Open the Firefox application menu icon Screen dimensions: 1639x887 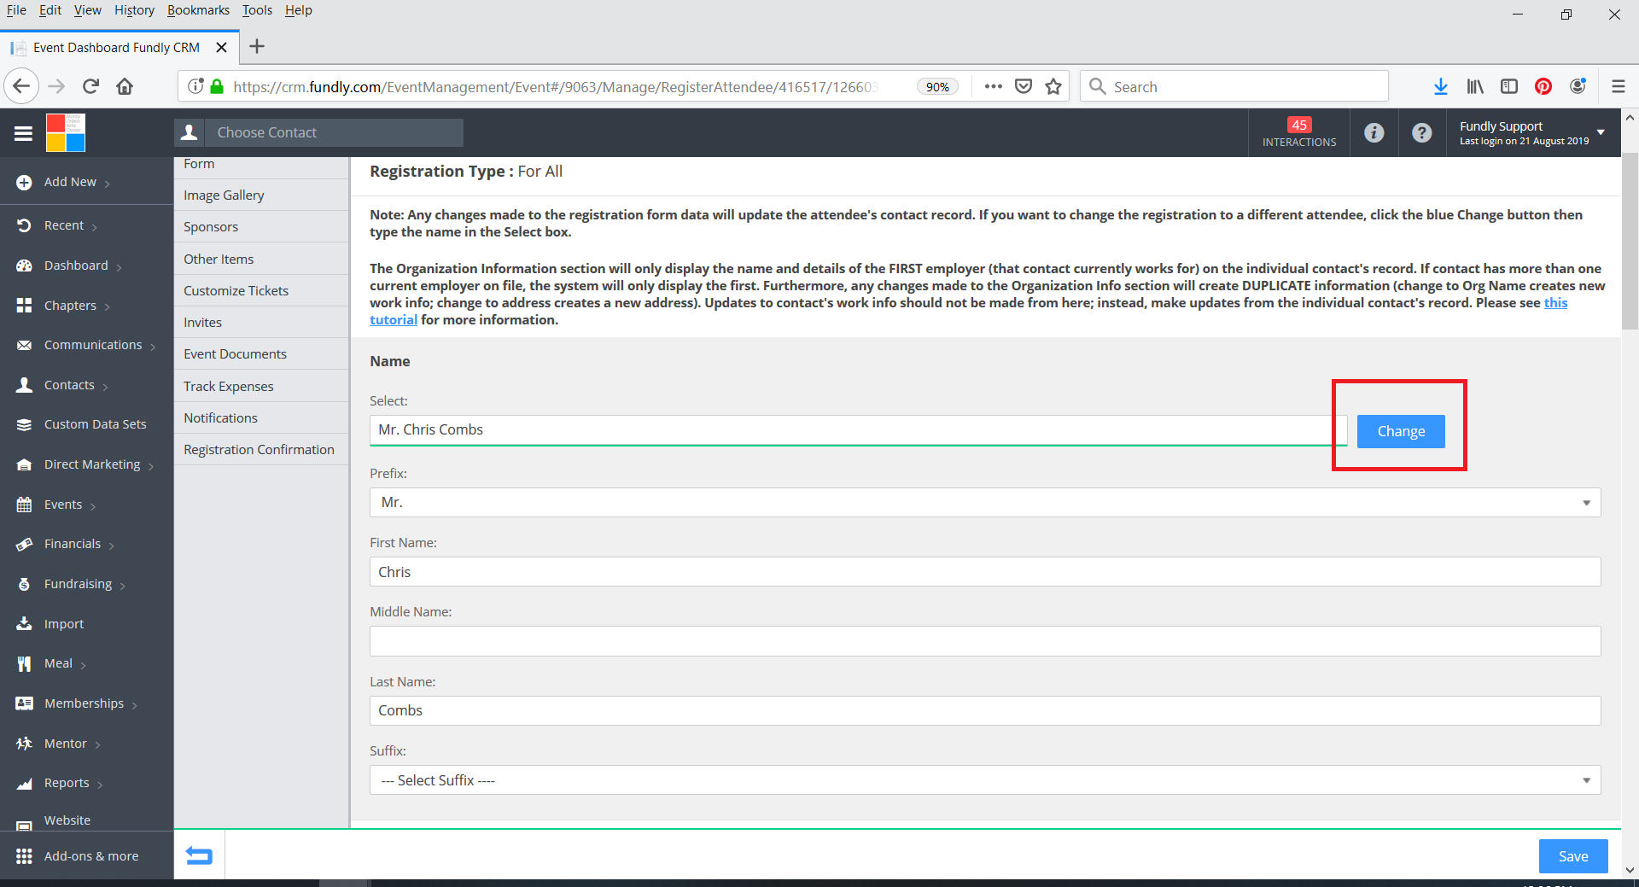(x=1618, y=86)
